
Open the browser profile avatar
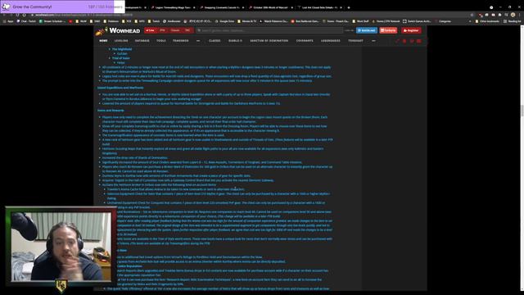(x=513, y=15)
